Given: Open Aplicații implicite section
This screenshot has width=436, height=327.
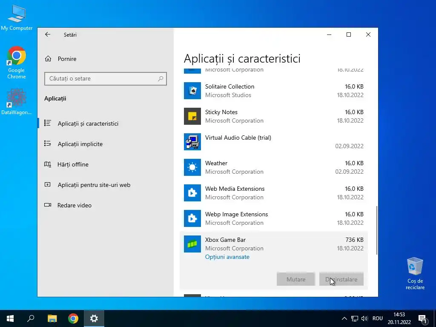Looking at the screenshot, I should (x=80, y=144).
